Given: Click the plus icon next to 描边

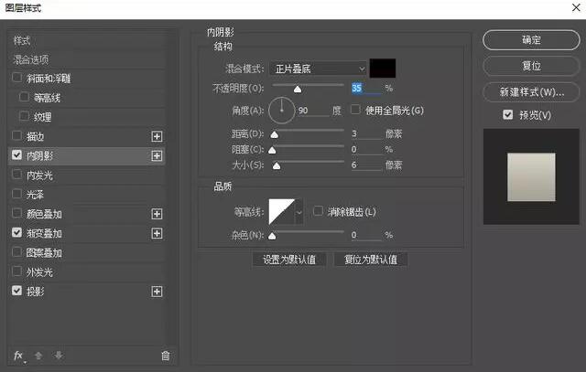Looking at the screenshot, I should (157, 136).
